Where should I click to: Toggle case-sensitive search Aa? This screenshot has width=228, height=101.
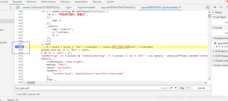182,88
